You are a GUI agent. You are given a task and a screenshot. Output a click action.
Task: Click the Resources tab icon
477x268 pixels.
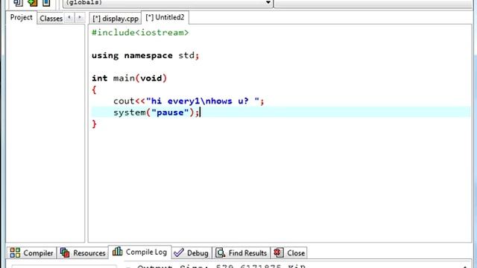65,252
